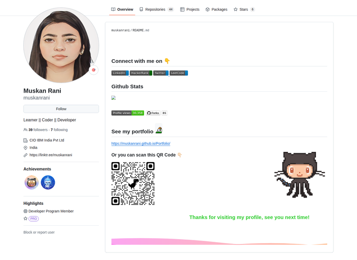Open the 39 followers list
The height and width of the screenshot is (260, 357).
tap(38, 130)
